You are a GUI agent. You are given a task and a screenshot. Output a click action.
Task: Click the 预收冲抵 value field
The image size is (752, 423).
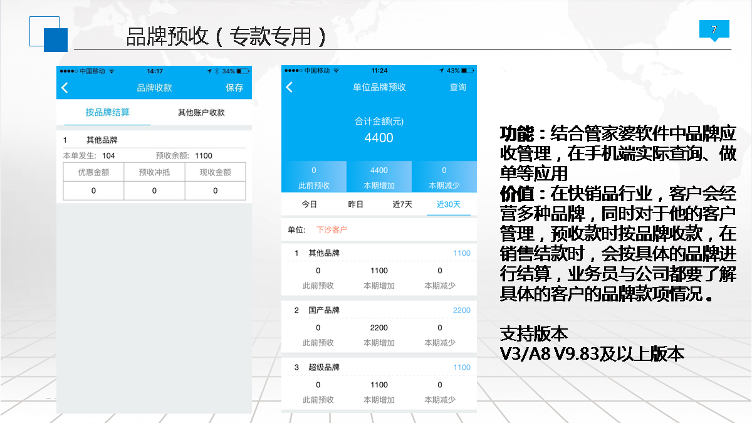(x=154, y=191)
